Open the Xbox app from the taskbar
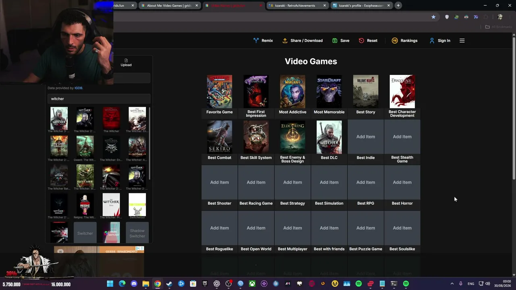The image size is (516, 290). click(x=252, y=284)
